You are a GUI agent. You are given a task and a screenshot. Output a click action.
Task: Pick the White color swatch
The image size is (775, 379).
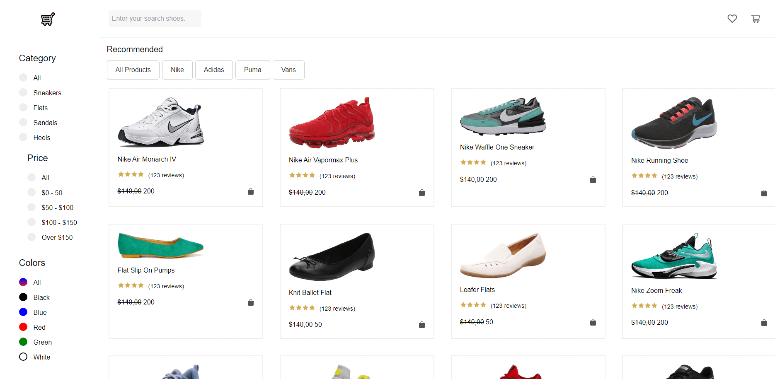pyautogui.click(x=23, y=357)
